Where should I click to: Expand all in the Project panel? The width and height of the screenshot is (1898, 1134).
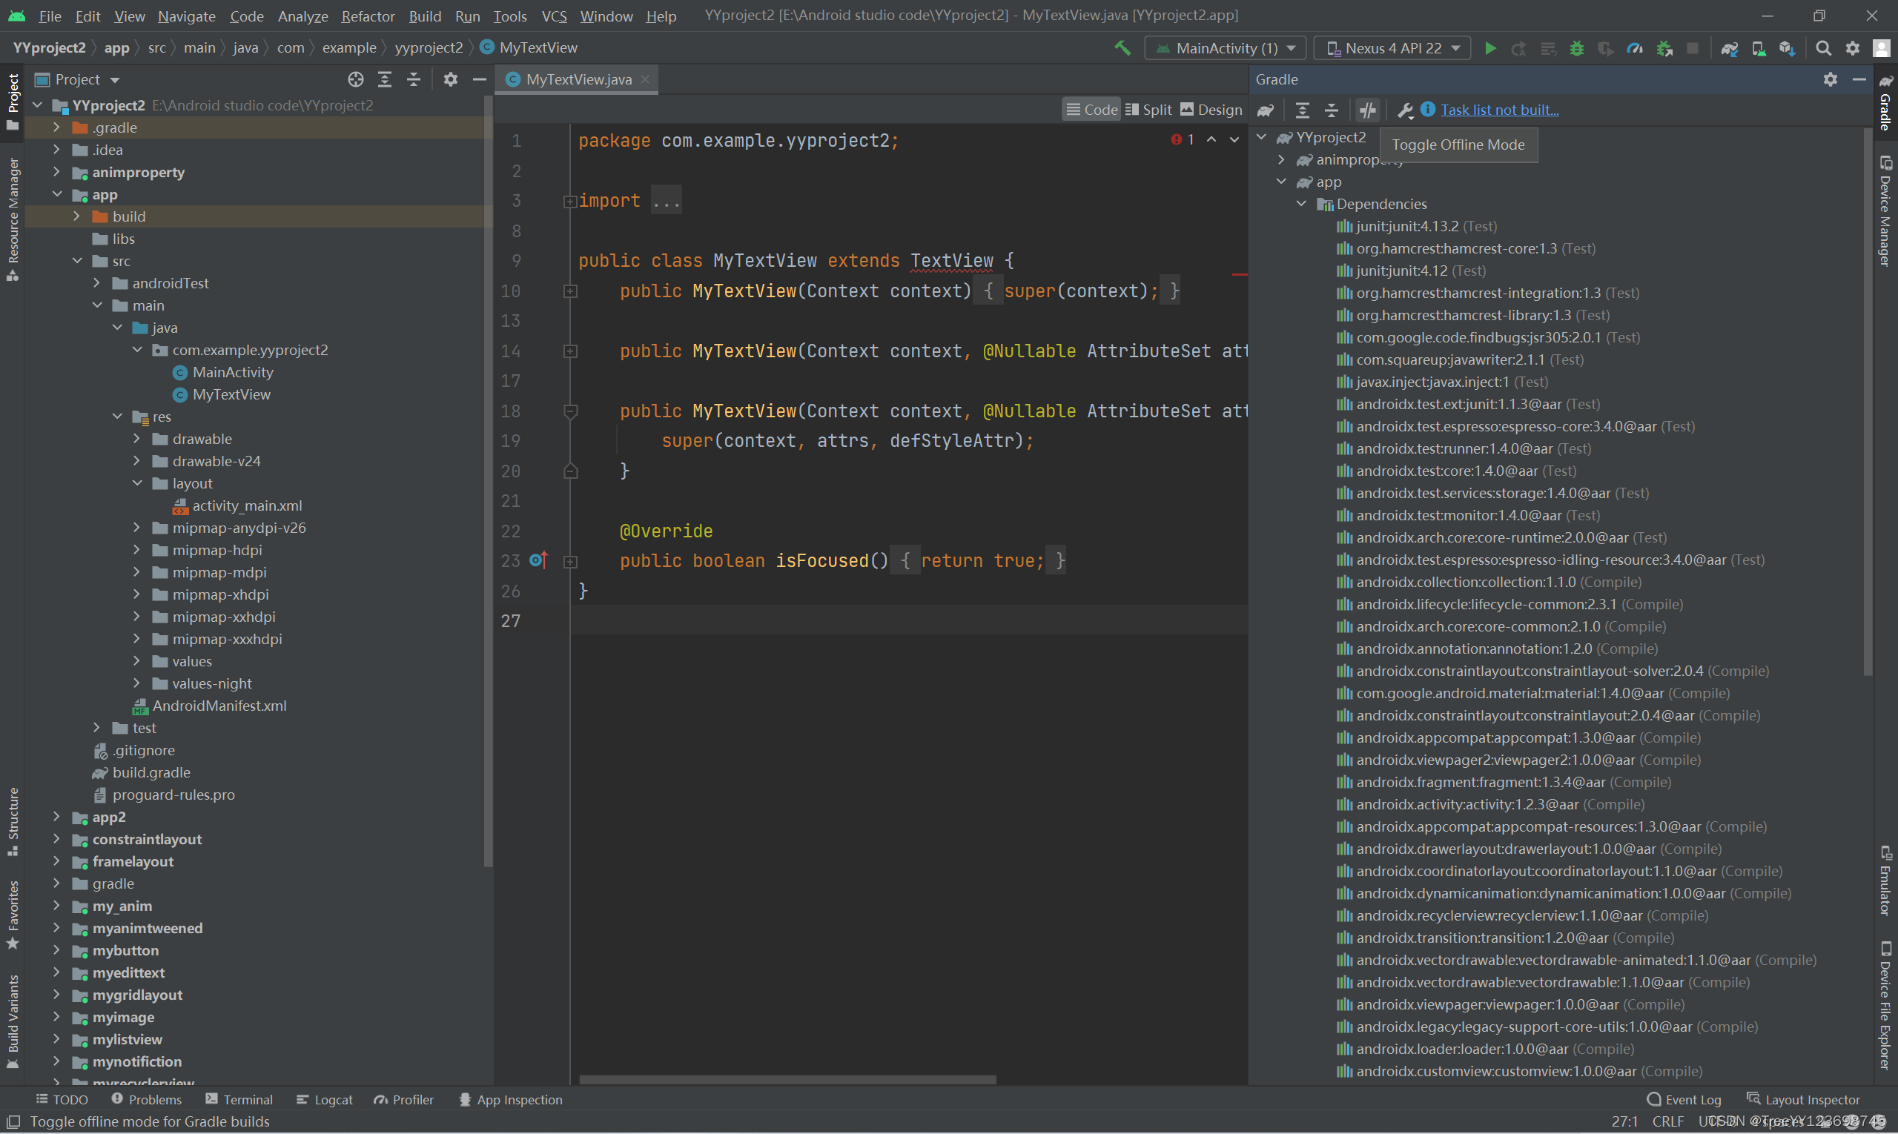coord(385,79)
